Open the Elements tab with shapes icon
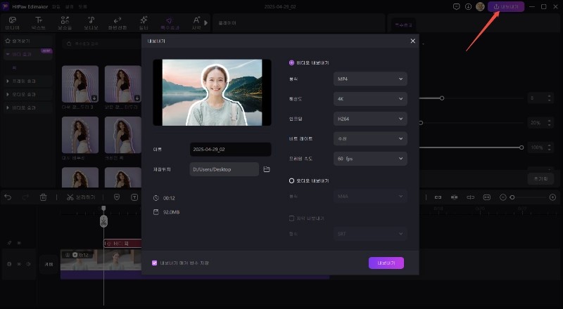Image resolution: width=563 pixels, height=309 pixels. pyautogui.click(x=65, y=23)
